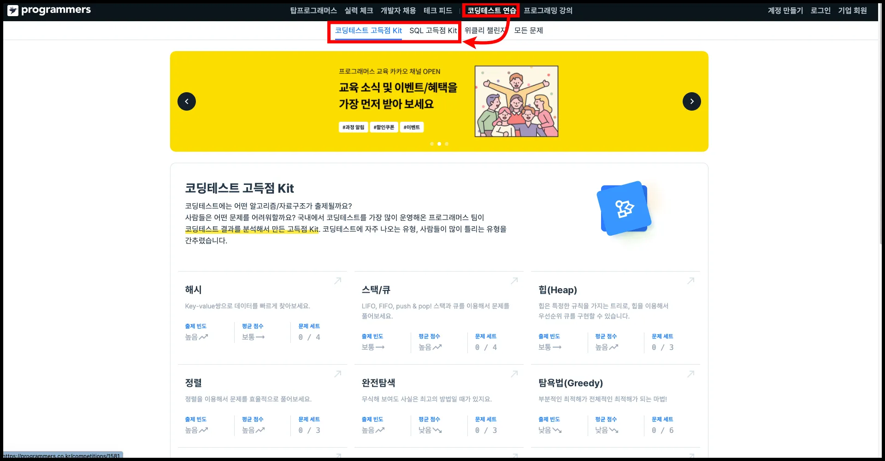Open the 스택/큐 card arrow icon
This screenshot has height=461, width=885.
click(x=514, y=281)
